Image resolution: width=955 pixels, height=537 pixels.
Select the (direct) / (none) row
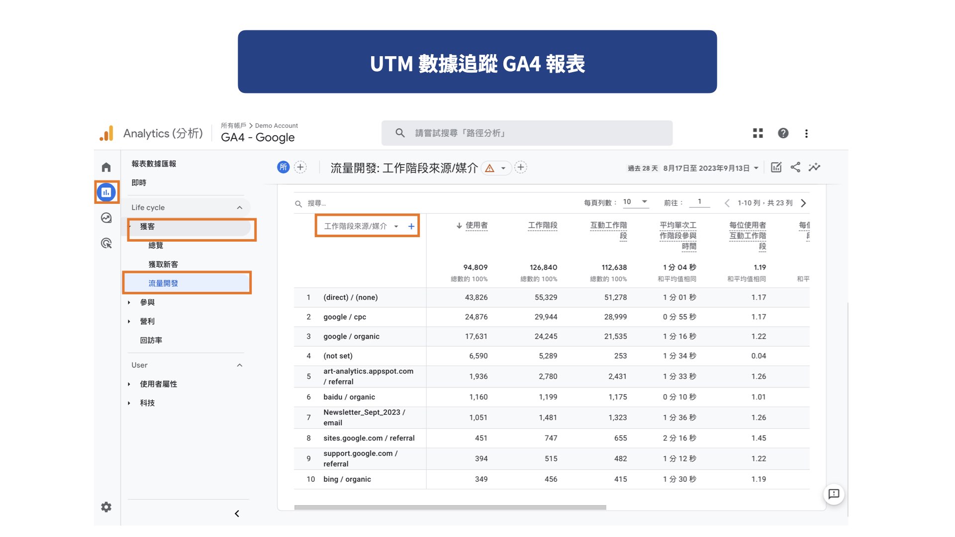click(x=551, y=297)
